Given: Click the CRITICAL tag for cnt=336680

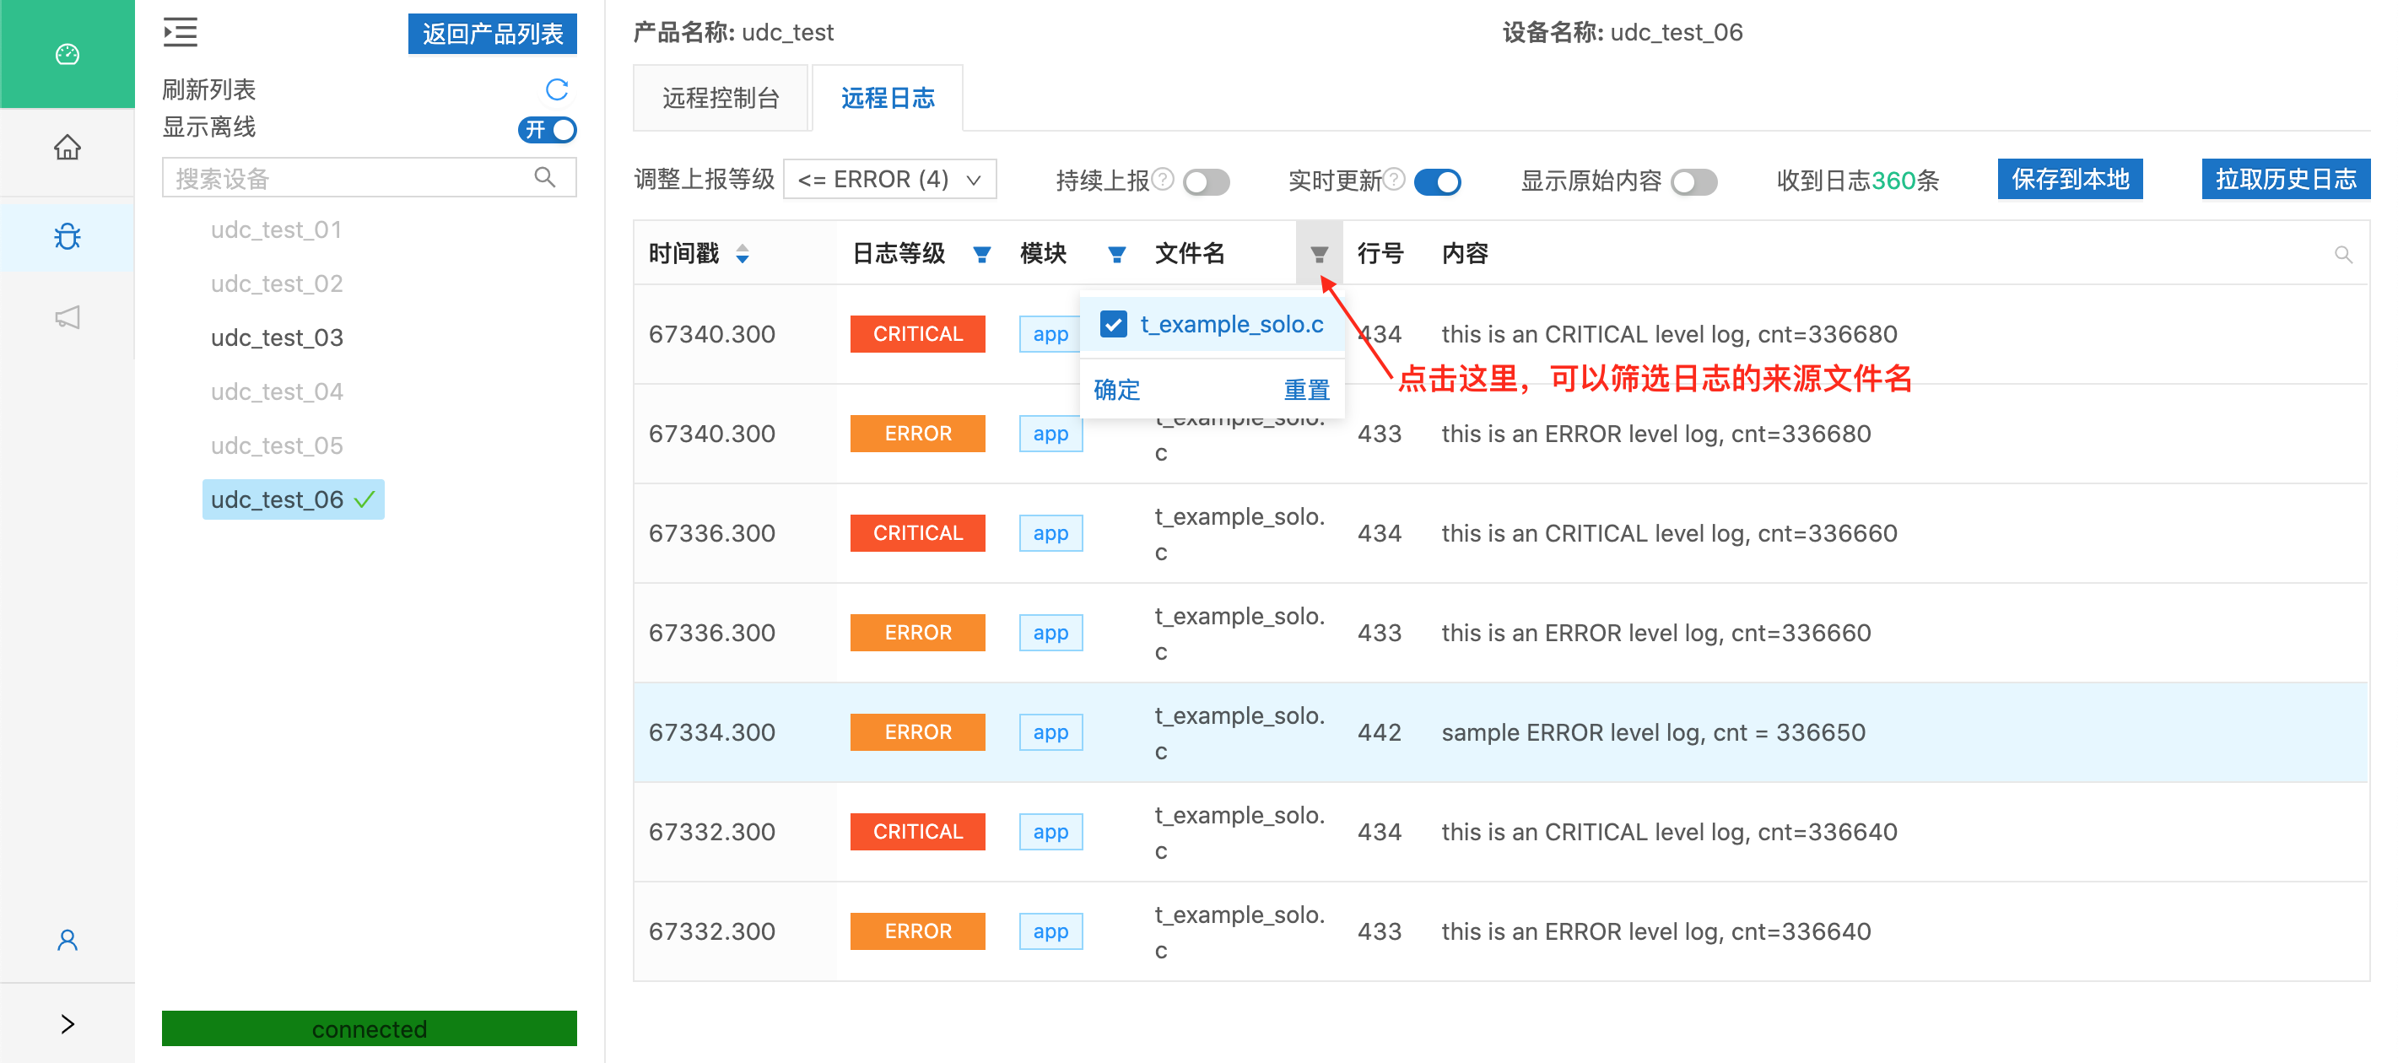Looking at the screenshot, I should [918, 334].
